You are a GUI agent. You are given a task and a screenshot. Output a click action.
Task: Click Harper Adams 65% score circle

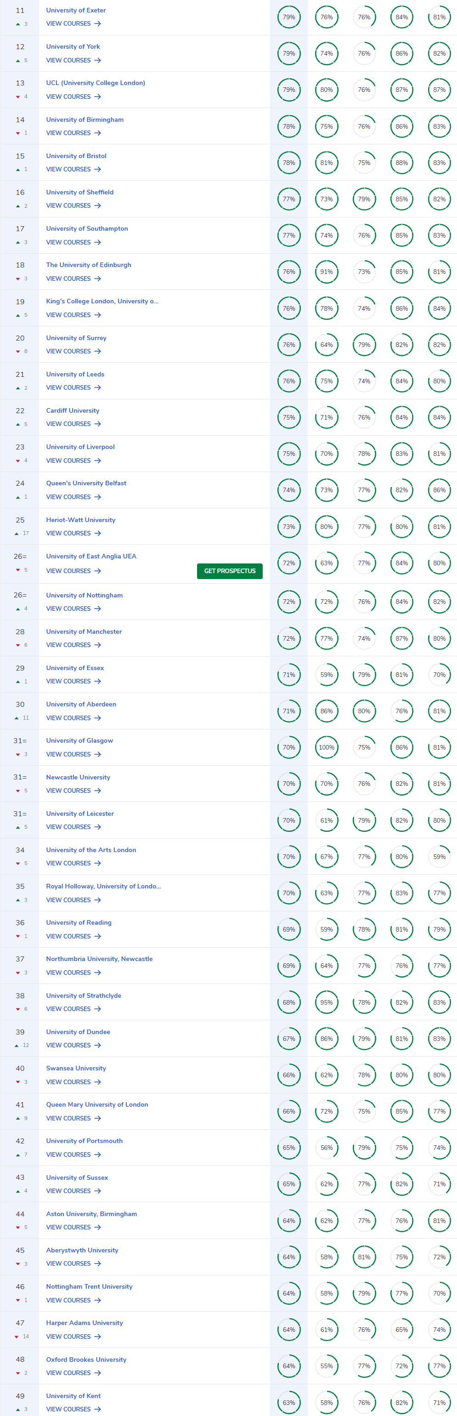pyautogui.click(x=402, y=1330)
